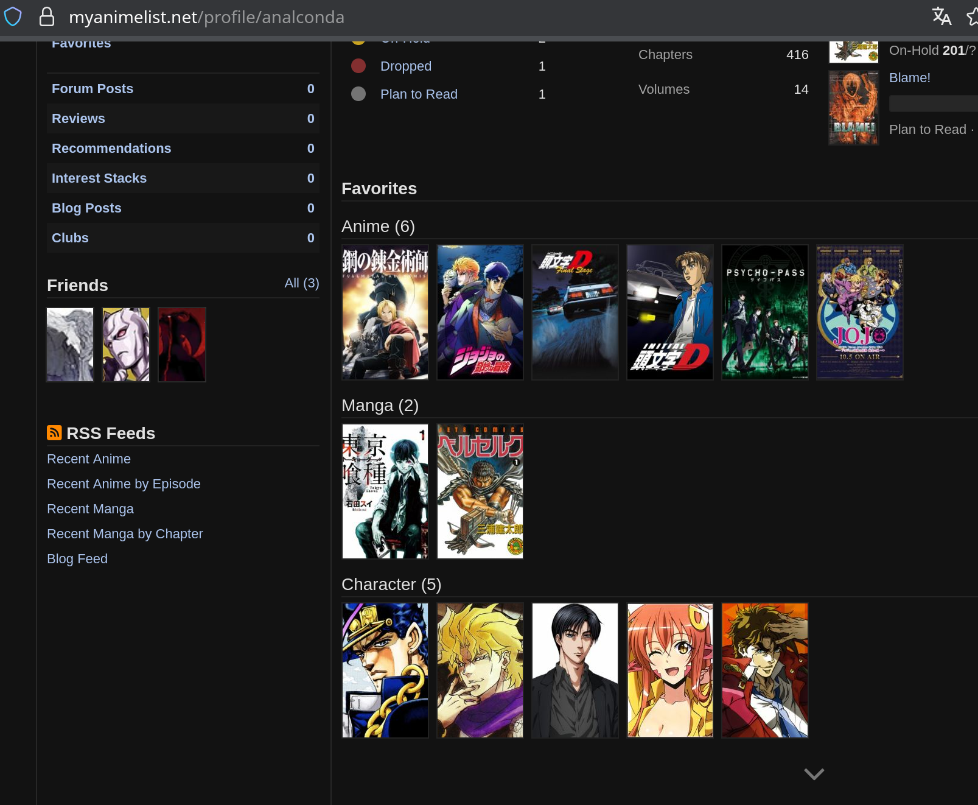Open the Recommendations link
The height and width of the screenshot is (805, 978).
click(x=111, y=149)
